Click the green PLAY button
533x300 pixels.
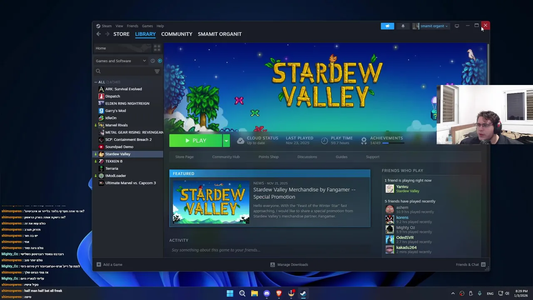point(196,141)
